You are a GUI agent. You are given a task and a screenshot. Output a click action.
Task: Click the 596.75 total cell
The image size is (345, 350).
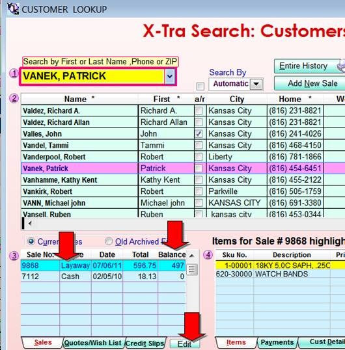pos(140,265)
